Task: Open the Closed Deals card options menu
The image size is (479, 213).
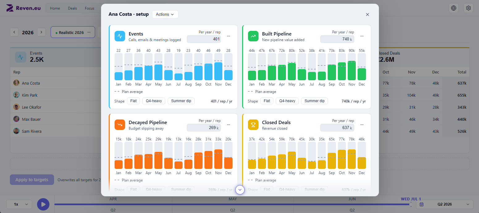Action: point(362,125)
